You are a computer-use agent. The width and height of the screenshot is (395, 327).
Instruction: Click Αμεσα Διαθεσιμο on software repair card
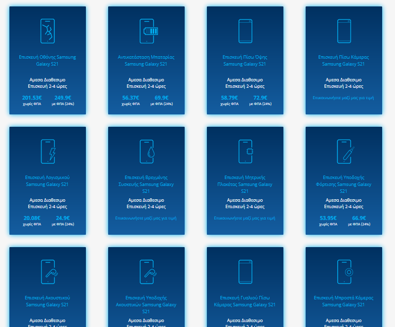(x=47, y=200)
